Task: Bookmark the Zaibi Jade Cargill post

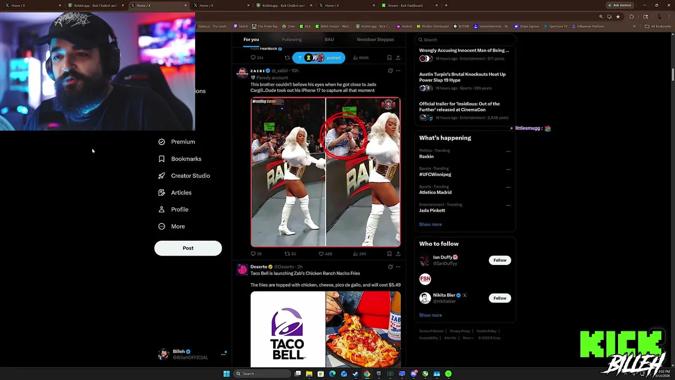Action: click(x=389, y=254)
